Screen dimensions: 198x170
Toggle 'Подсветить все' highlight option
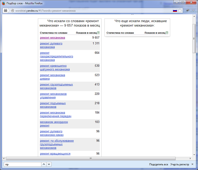coord(159,164)
